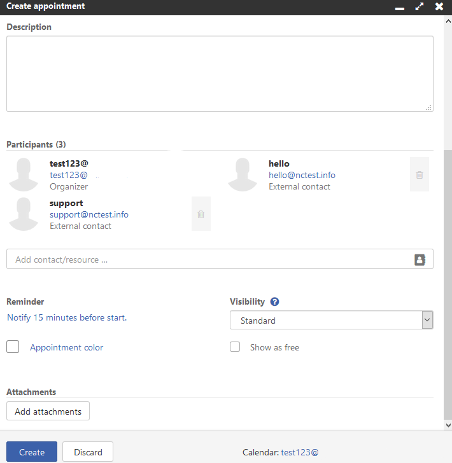Delete support participant via trash icon
The width and height of the screenshot is (452, 463).
[x=201, y=214]
